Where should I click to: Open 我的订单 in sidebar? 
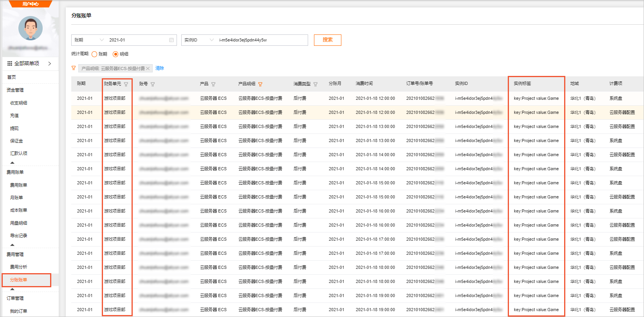click(18, 311)
